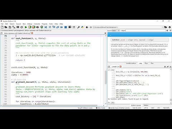This screenshot has height=129, width=172.
Task: Open the Search menu
Action: click(x=12, y=24)
